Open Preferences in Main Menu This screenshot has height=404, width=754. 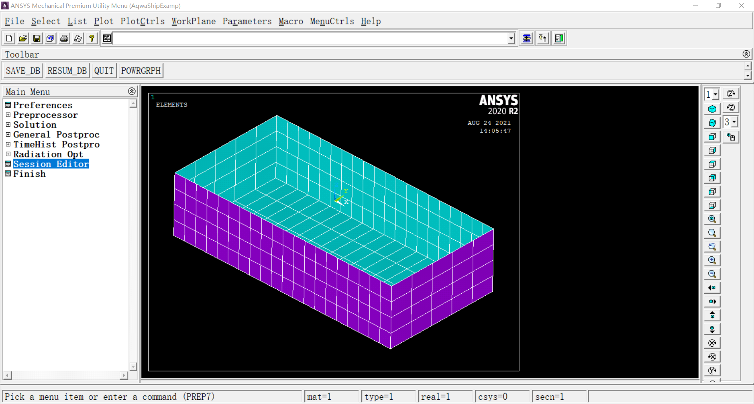pos(43,105)
